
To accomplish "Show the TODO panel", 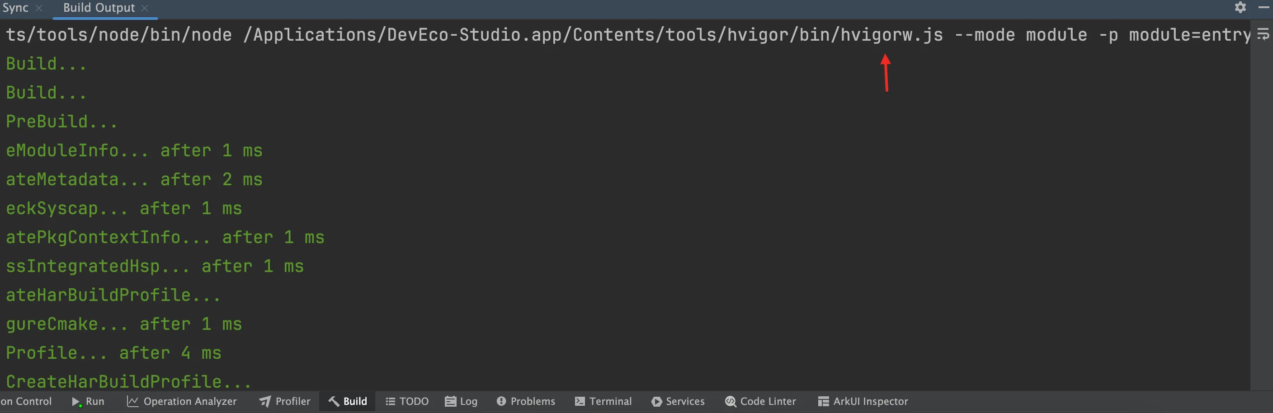I will point(407,401).
